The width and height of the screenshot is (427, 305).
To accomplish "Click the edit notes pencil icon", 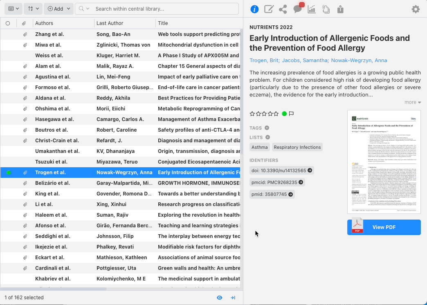I will (269, 9).
